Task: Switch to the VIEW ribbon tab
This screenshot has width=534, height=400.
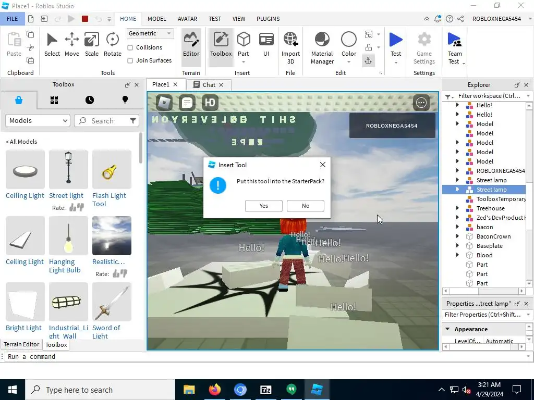Action: [239, 19]
